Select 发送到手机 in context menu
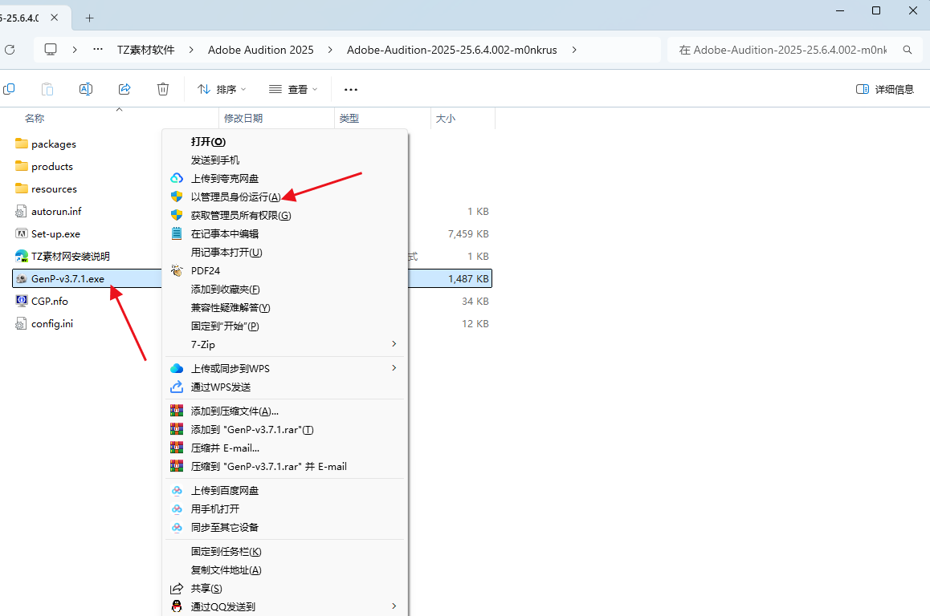 [285, 160]
